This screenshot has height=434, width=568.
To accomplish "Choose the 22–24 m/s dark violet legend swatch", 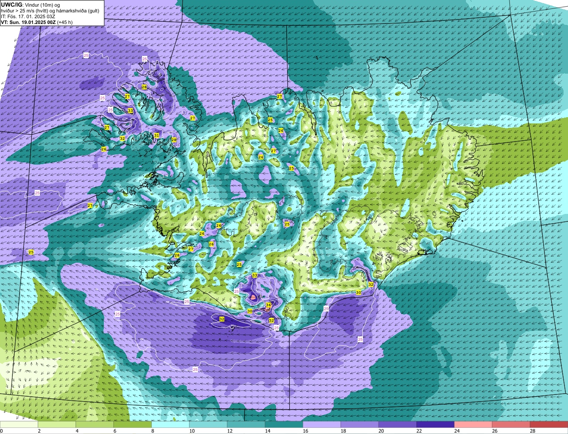I will [435, 425].
